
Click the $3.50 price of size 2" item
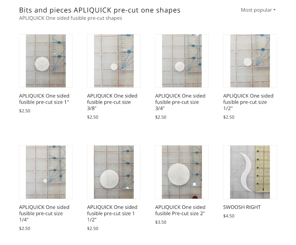point(161,222)
